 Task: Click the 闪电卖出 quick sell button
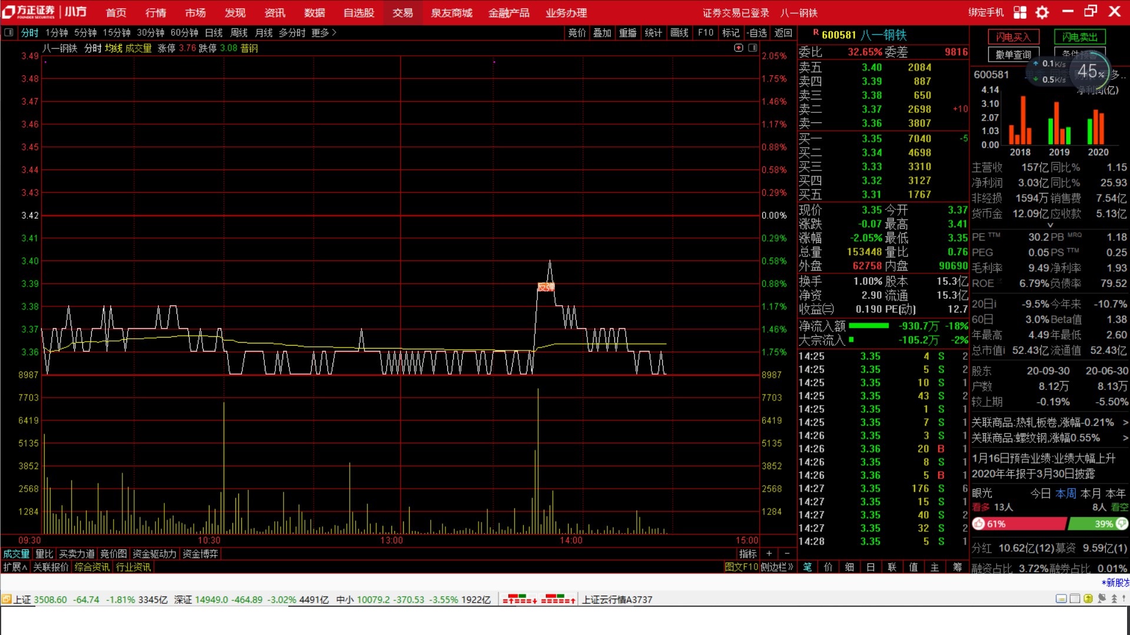[1079, 37]
